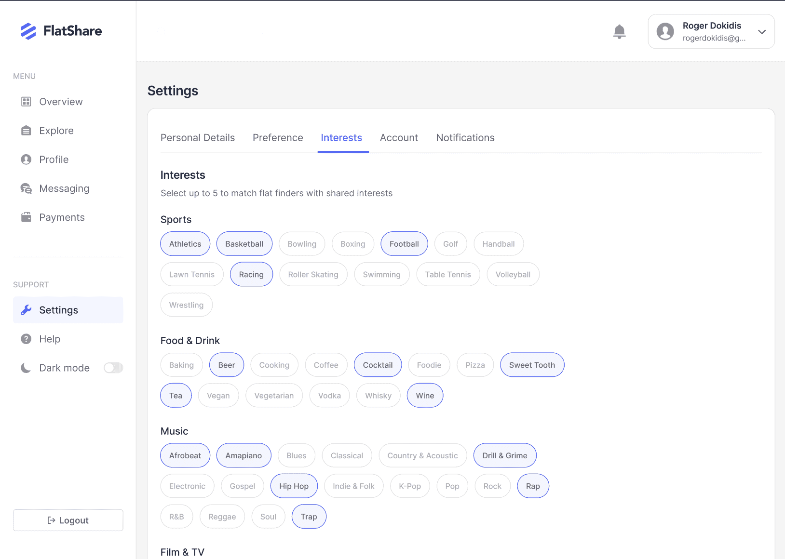785x559 pixels.
Task: Select the Boxing interest chip
Action: 353,244
